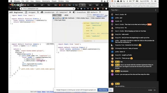The height and width of the screenshot is (93, 167).
Task: Toggle the Prettier switch in transform editor
Action: pyautogui.click(x=48, y=44)
